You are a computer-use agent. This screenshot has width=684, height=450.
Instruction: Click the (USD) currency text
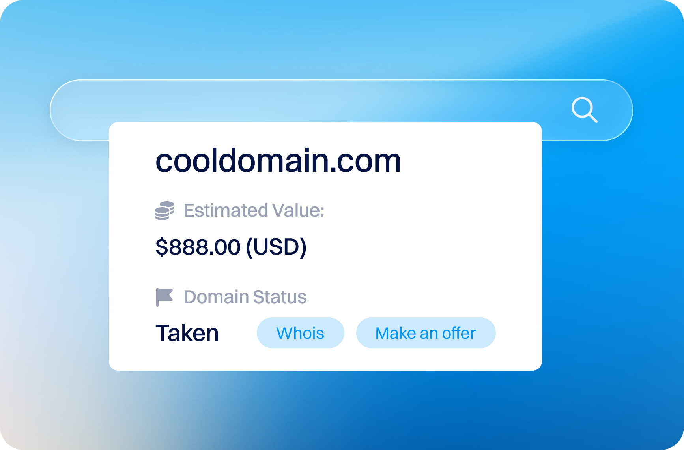[276, 247]
